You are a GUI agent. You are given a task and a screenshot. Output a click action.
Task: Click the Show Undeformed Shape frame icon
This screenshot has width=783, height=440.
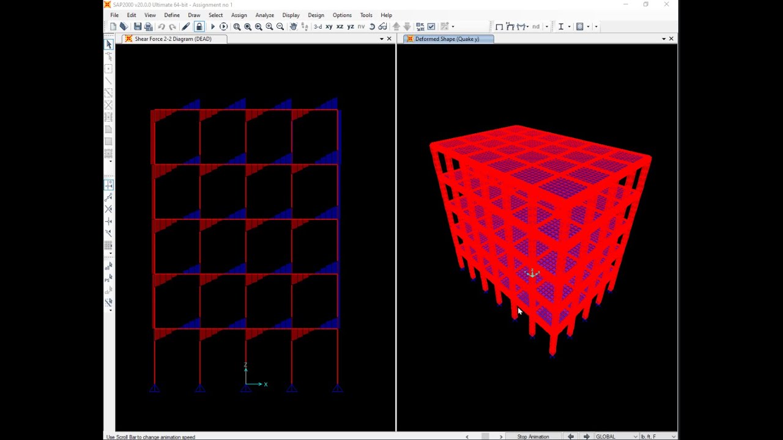[x=499, y=26]
